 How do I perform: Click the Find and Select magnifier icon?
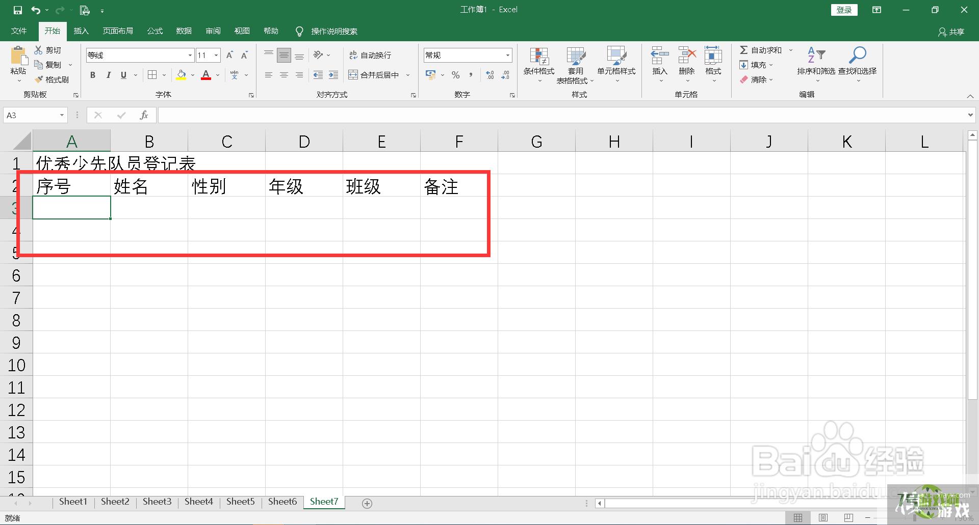[x=857, y=55]
